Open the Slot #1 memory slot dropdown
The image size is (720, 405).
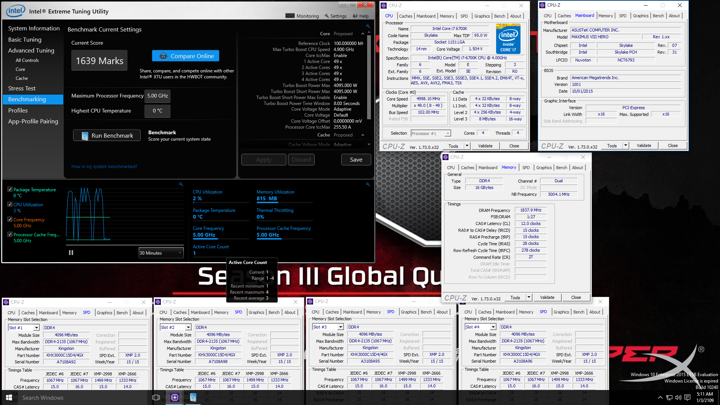pos(24,328)
